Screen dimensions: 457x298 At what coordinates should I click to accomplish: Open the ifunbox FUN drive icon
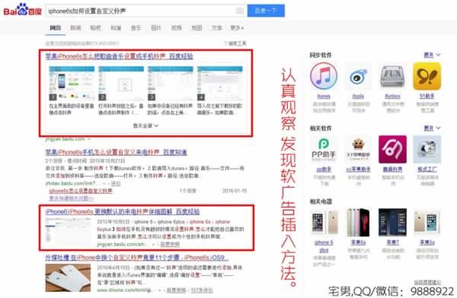[x=392, y=76]
